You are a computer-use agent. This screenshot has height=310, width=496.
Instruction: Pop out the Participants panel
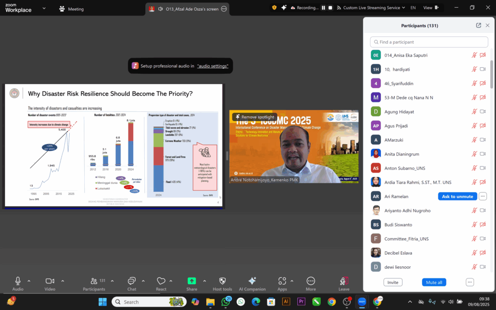point(479,25)
